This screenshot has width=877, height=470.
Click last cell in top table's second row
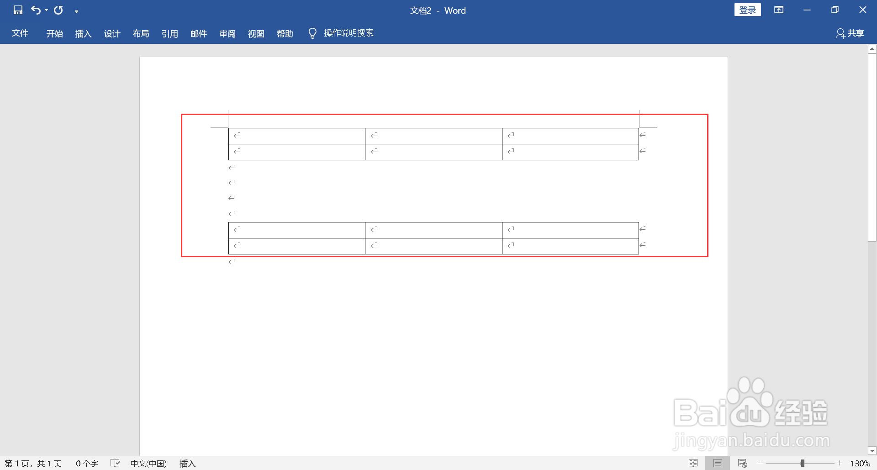pyautogui.click(x=571, y=152)
